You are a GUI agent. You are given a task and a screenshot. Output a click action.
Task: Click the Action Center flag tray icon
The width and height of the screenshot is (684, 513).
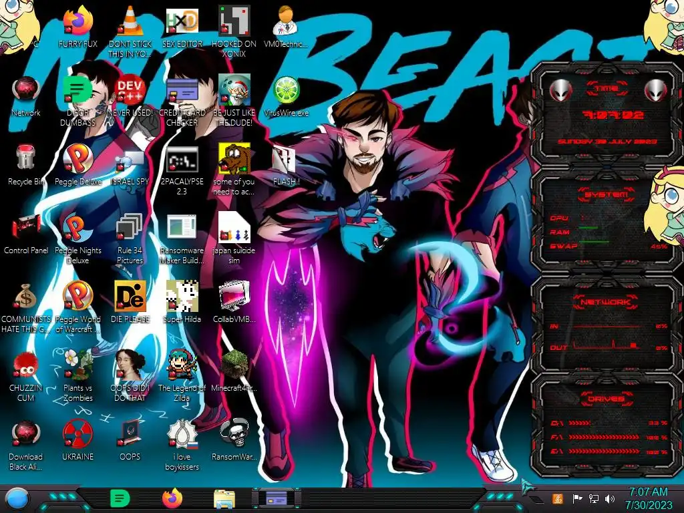click(577, 498)
